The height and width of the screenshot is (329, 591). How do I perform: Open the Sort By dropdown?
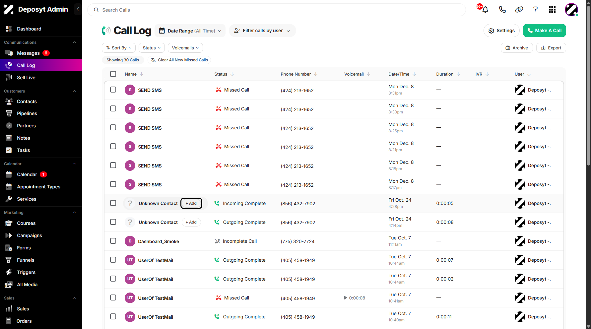(x=119, y=48)
